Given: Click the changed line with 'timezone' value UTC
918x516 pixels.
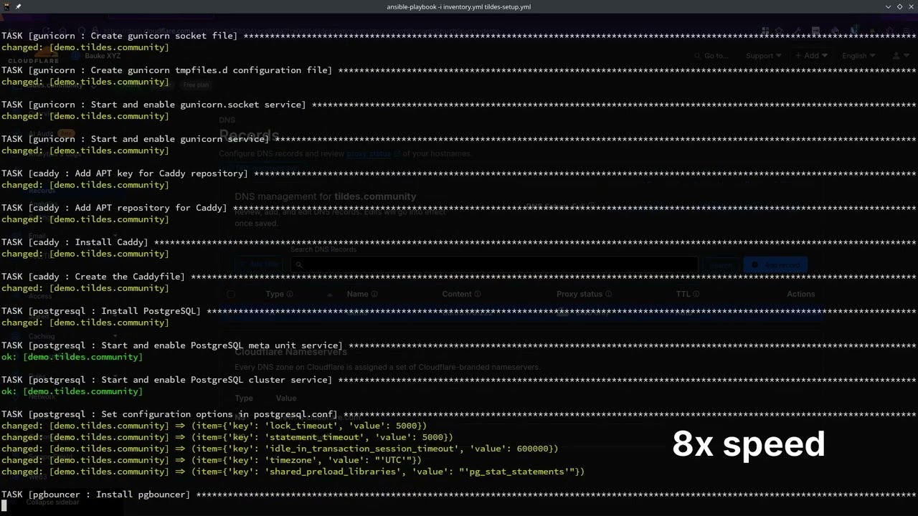Looking at the screenshot, I should point(212,460).
